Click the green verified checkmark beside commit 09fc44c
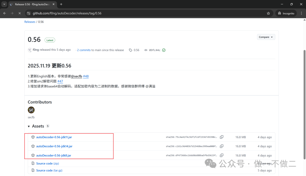Viewport: 306px width, 176px height. [x=163, y=50]
